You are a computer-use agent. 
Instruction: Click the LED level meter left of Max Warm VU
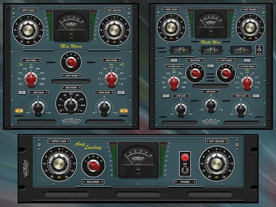49,25
